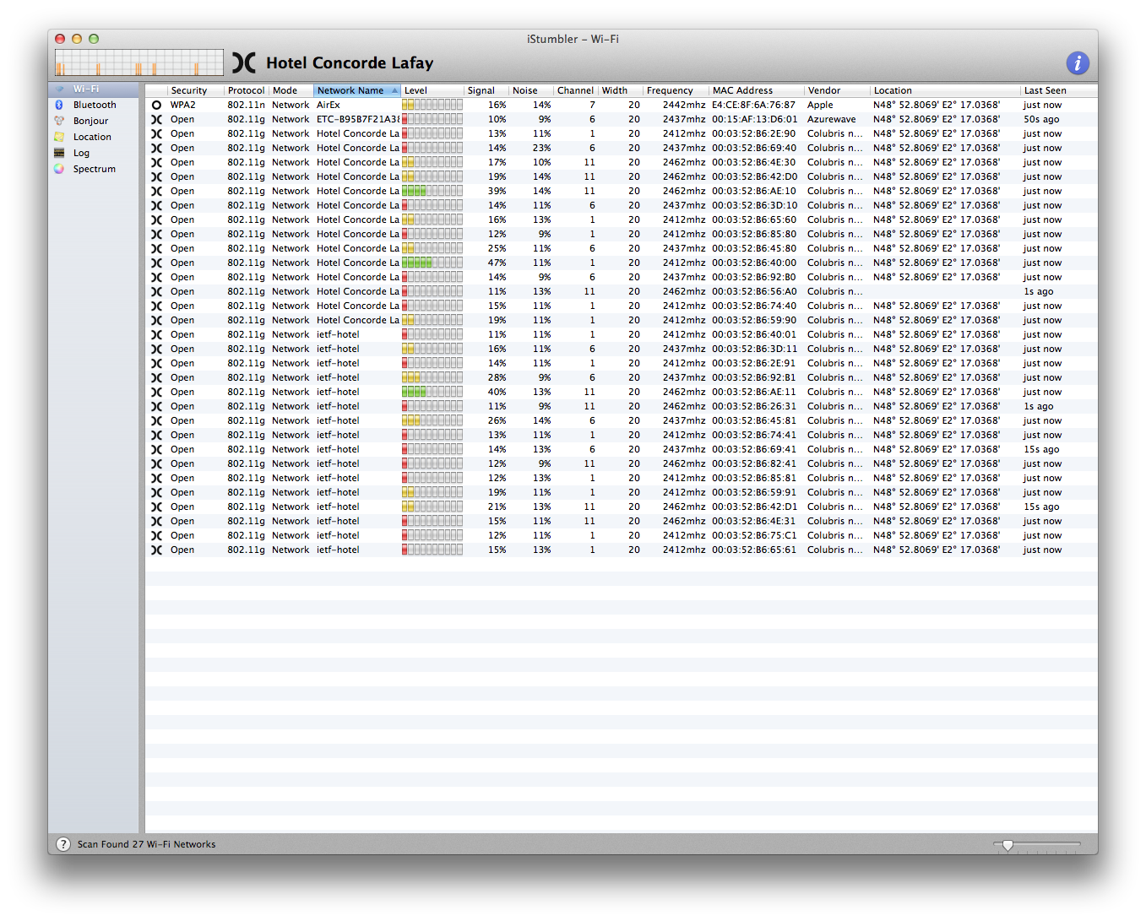Toggle sort order on Network Name header
This screenshot has width=1146, height=921.
pos(357,90)
